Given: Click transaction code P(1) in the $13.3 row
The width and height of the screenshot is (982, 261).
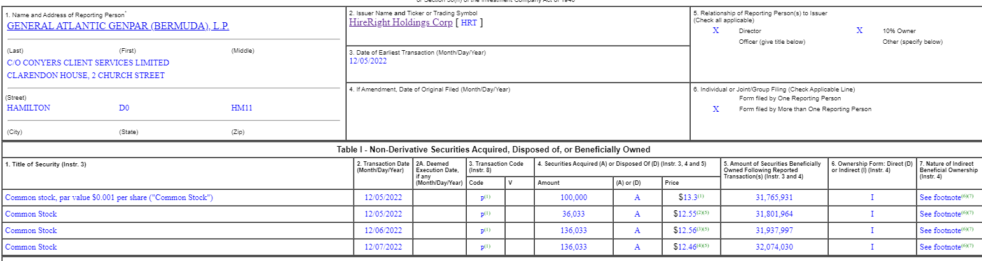Looking at the screenshot, I should [485, 197].
